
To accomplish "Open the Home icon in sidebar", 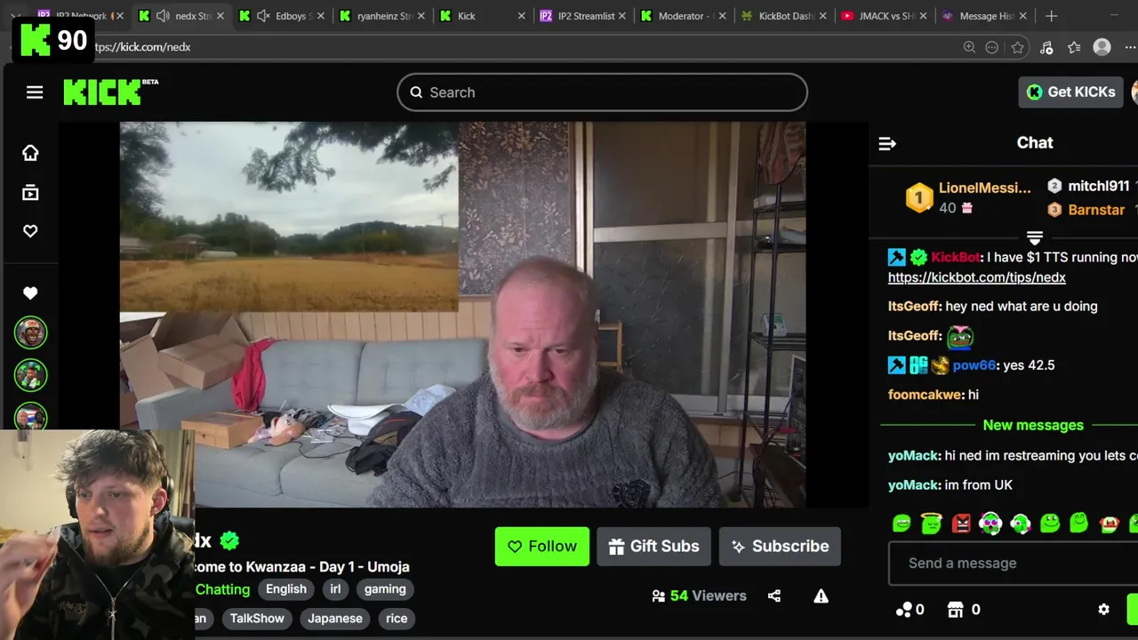I will (x=30, y=153).
